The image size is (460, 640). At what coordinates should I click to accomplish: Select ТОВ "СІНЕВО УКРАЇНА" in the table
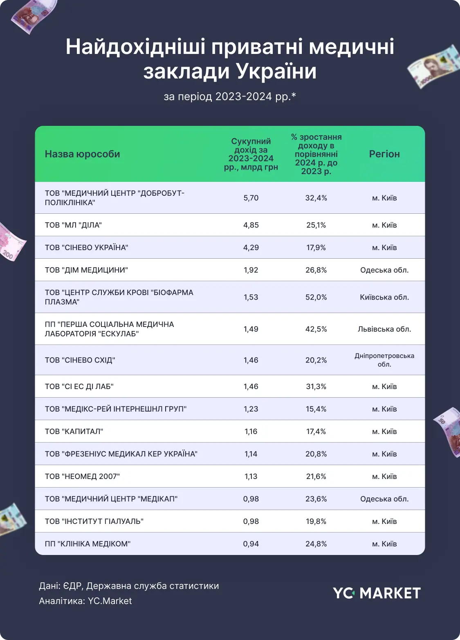[x=86, y=248]
